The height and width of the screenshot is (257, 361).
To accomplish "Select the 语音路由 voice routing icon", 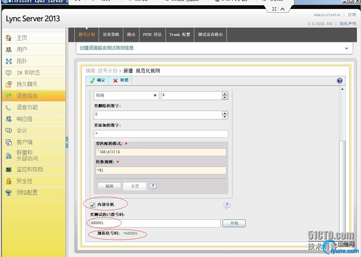I will (x=9, y=96).
